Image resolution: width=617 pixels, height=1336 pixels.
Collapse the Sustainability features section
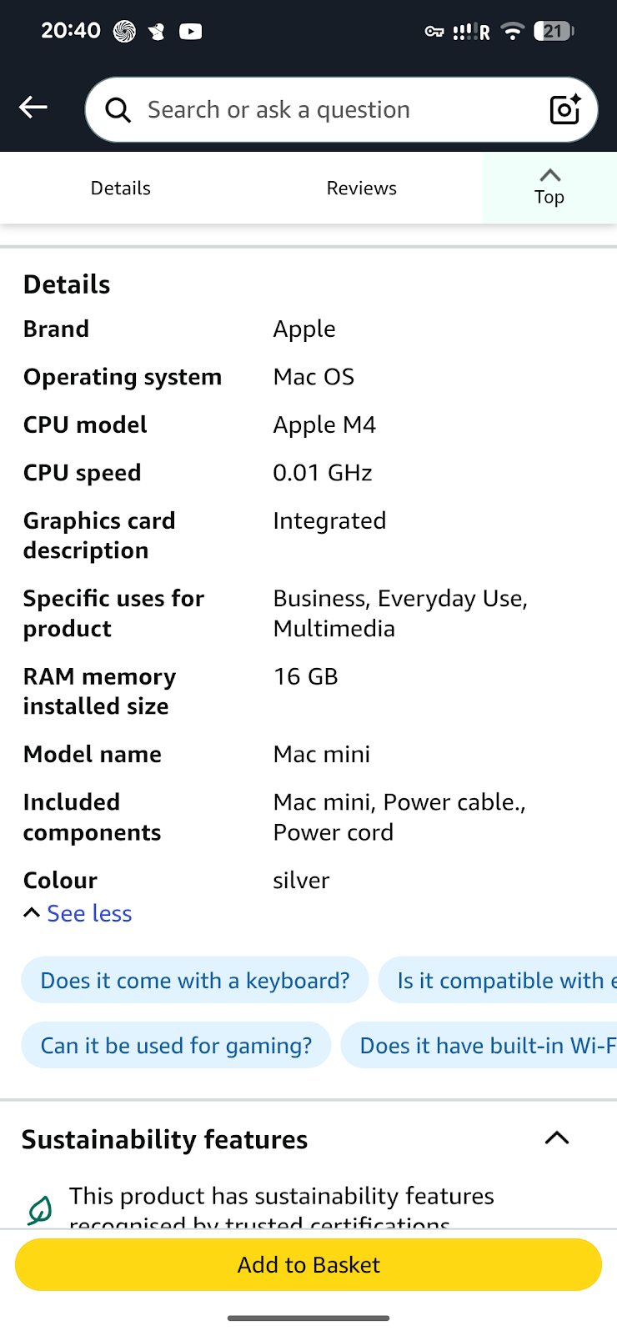pyautogui.click(x=556, y=1138)
